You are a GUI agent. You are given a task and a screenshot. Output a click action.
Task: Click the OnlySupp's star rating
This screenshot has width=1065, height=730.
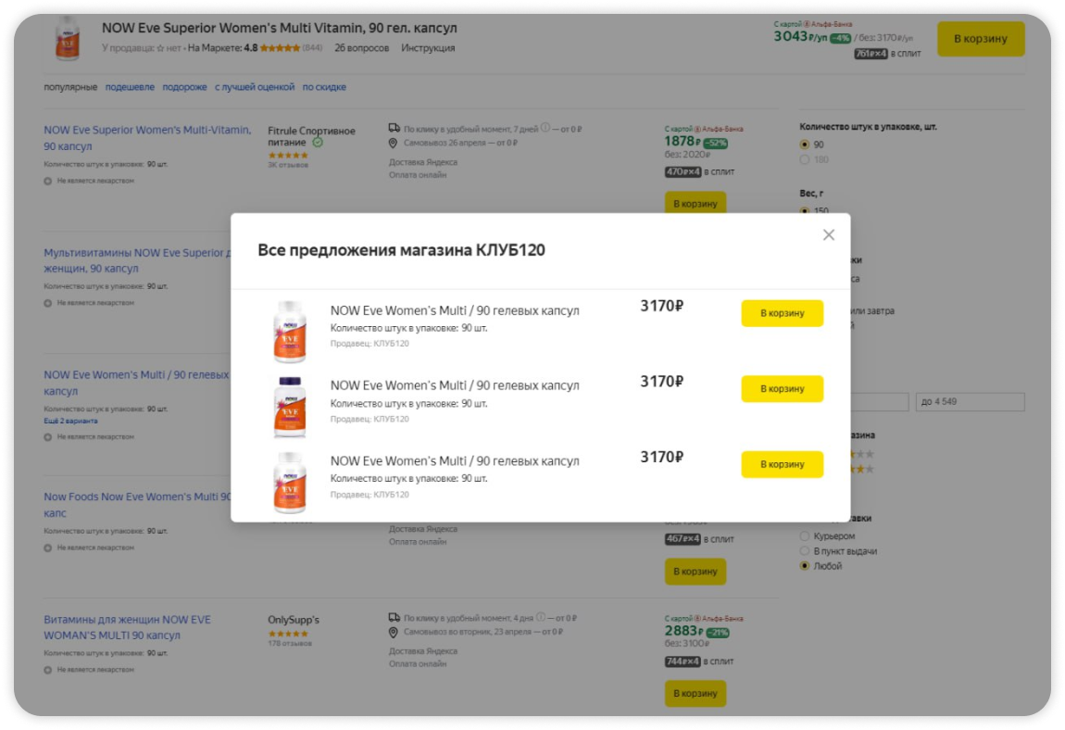pos(288,634)
